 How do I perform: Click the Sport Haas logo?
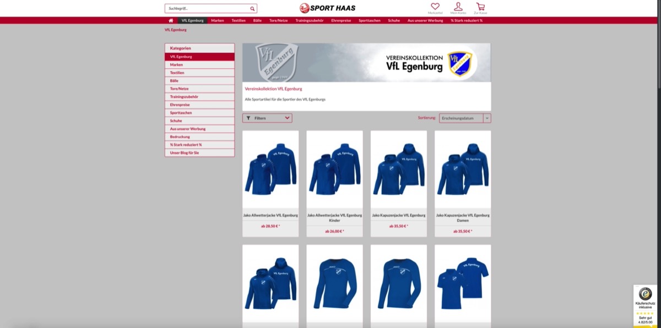(x=327, y=8)
